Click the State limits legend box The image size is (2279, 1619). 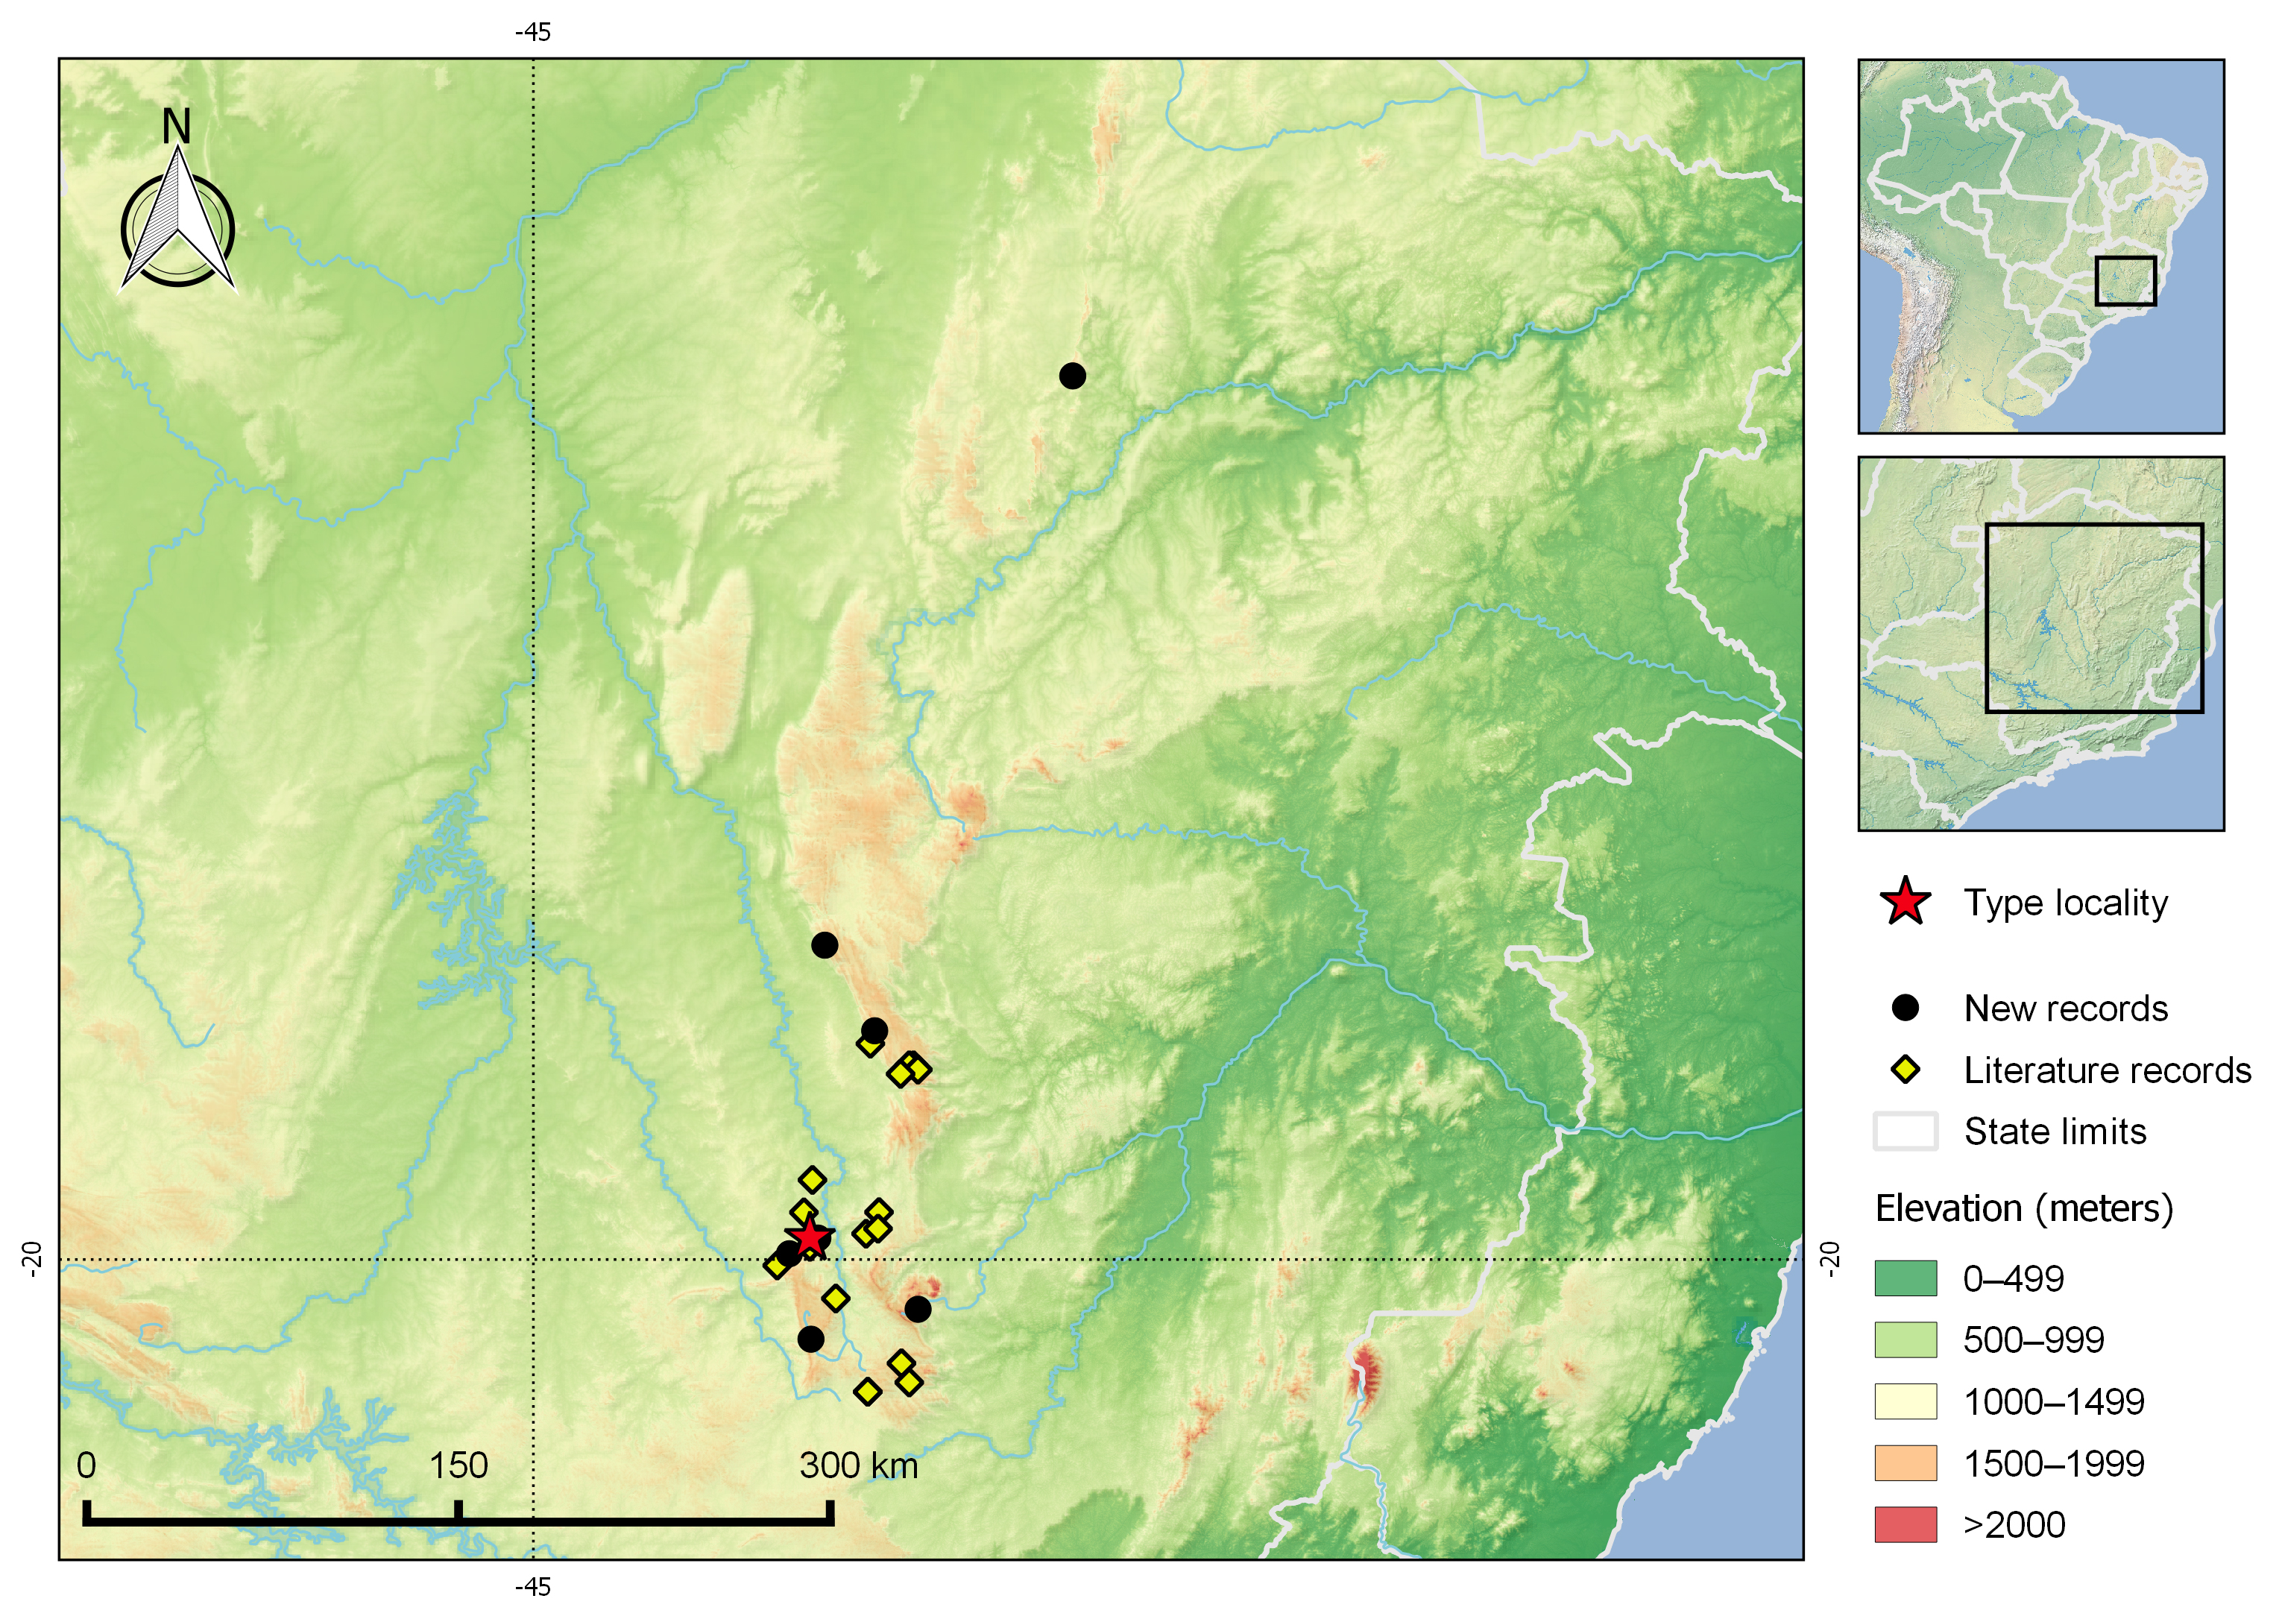[x=1906, y=1132]
